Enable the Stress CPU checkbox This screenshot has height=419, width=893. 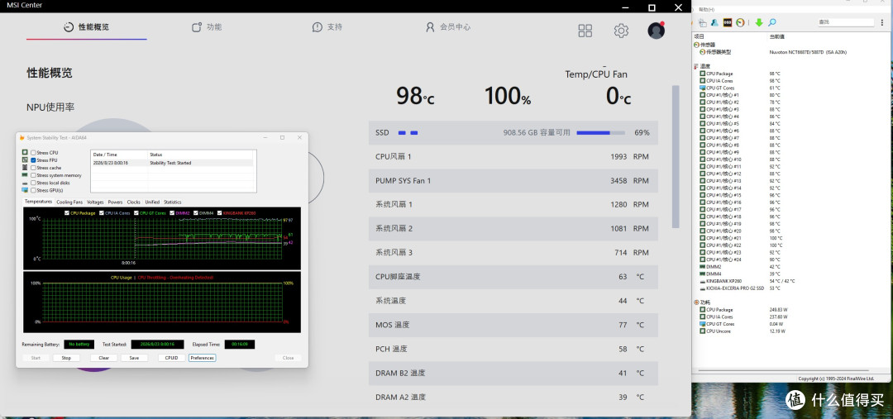[33, 153]
